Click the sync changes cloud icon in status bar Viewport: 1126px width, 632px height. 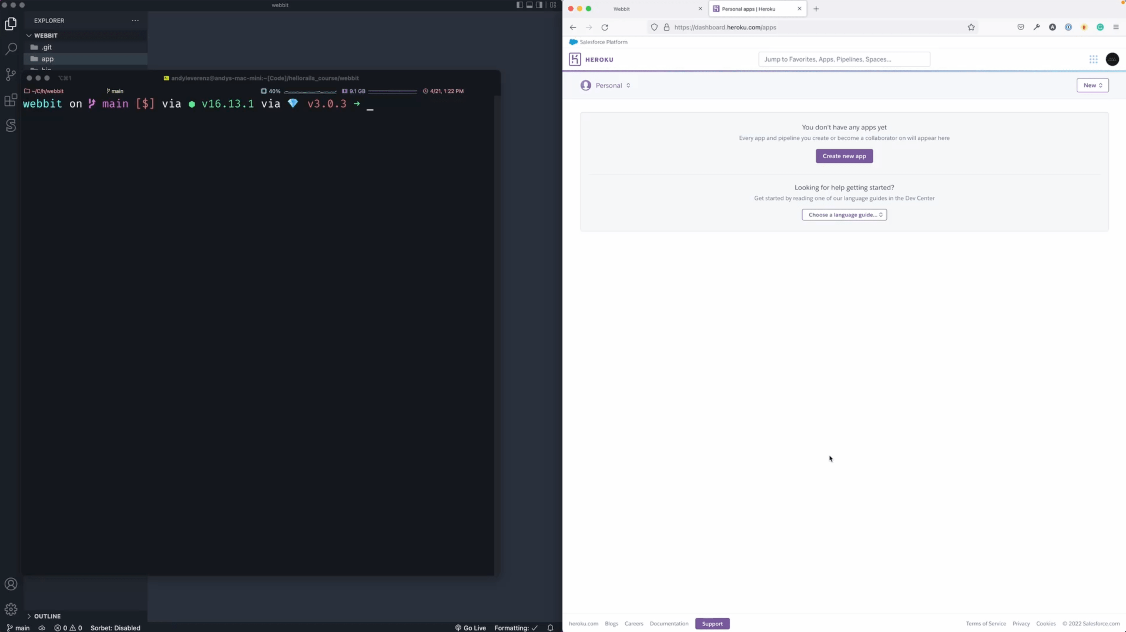[42, 628]
